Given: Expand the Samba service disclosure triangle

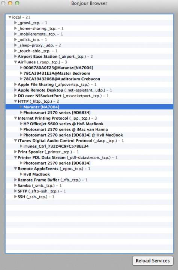Looking at the screenshot, I should (15, 186).
